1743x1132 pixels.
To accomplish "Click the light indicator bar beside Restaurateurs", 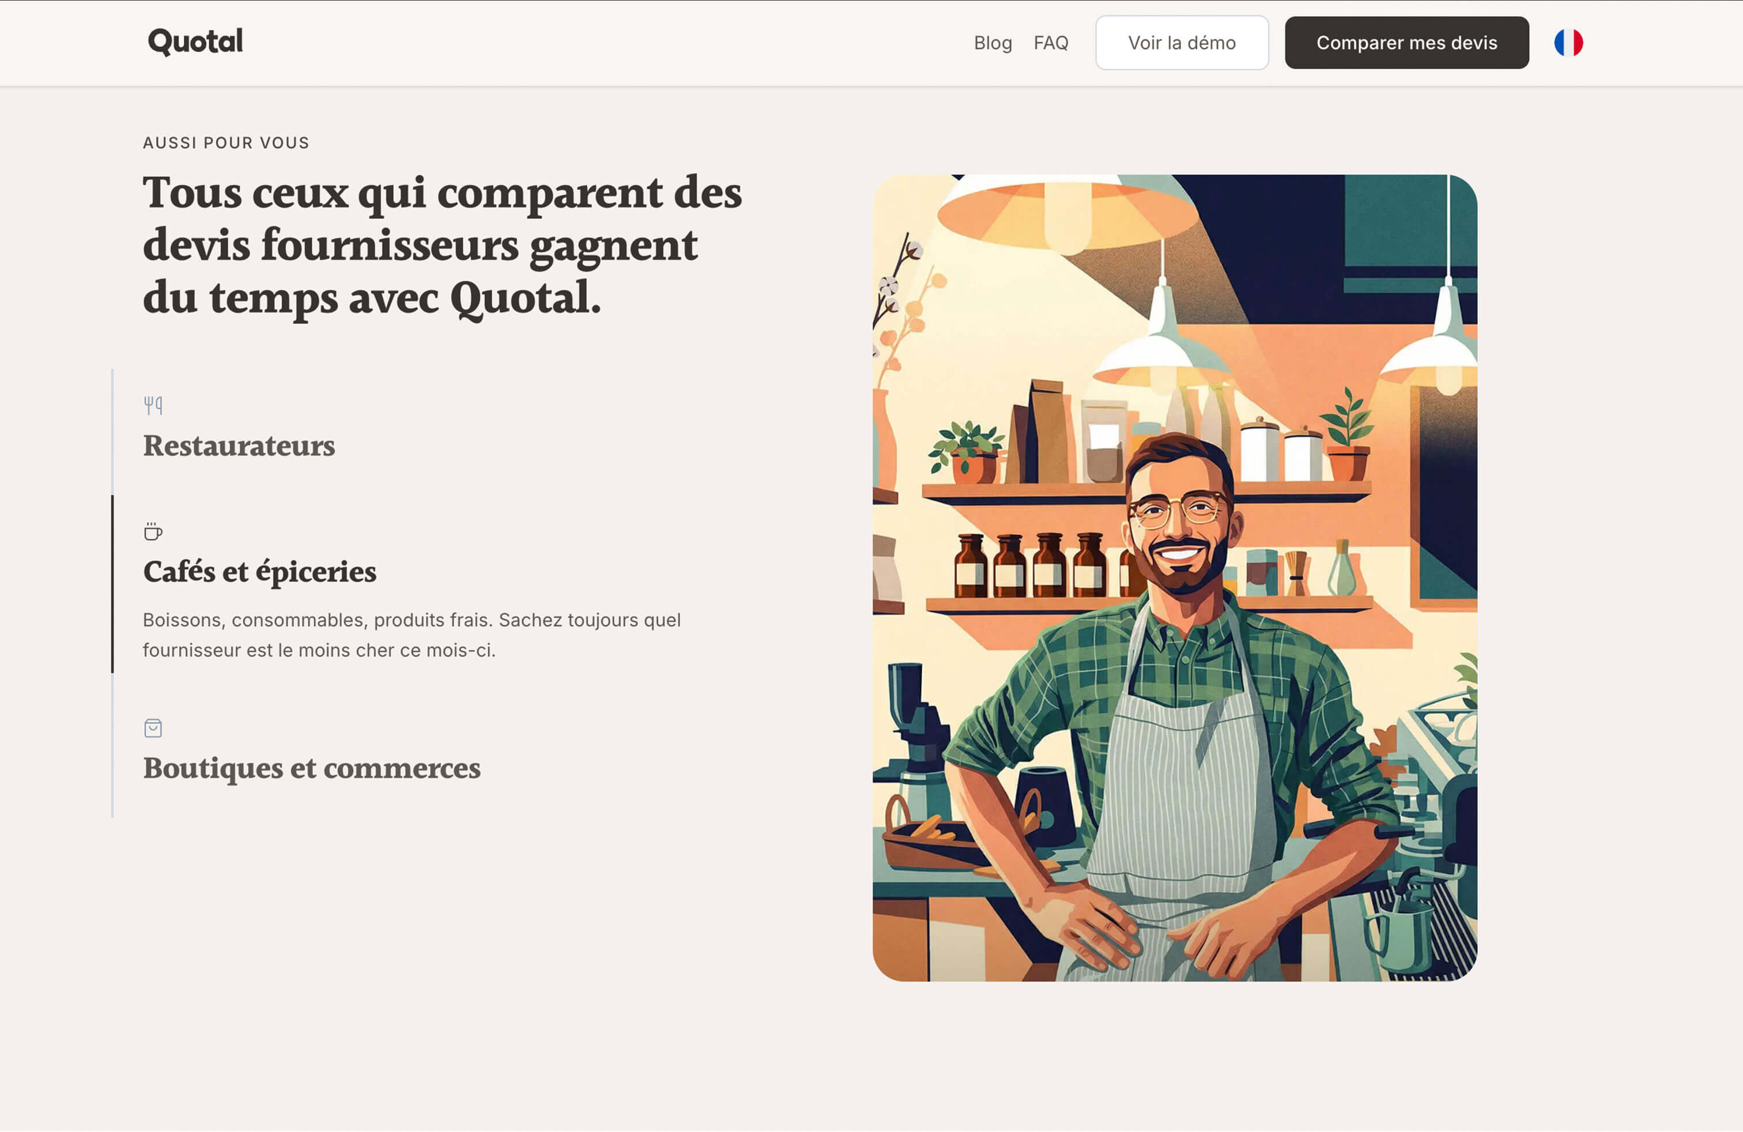I will coord(112,431).
